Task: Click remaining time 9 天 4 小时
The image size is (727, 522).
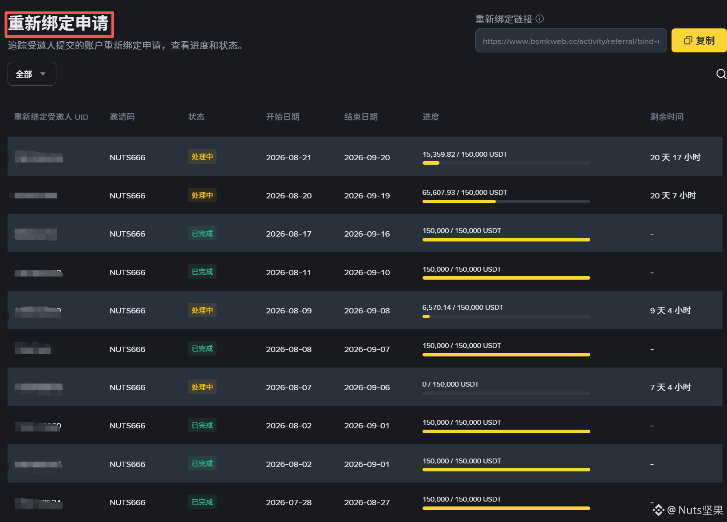Action: [x=671, y=310]
